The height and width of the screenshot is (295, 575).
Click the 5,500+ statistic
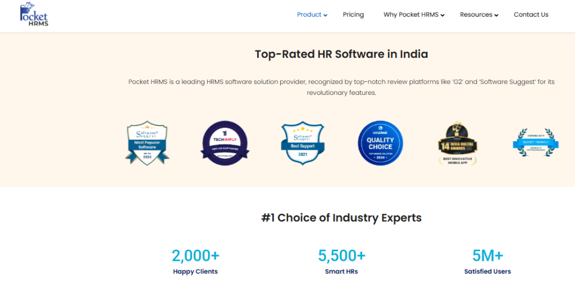tap(341, 256)
